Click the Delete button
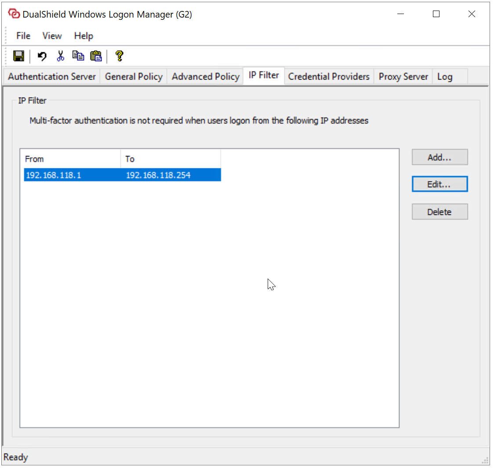The image size is (494, 468). pos(440,212)
